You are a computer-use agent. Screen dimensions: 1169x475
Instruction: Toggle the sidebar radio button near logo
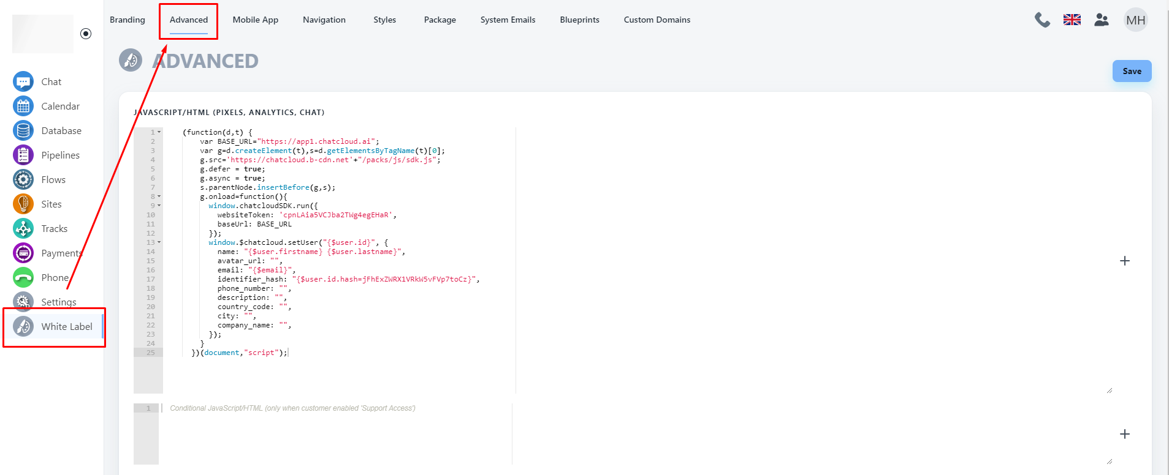coord(86,34)
